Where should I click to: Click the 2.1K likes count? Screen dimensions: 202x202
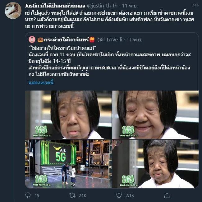coord(130,195)
